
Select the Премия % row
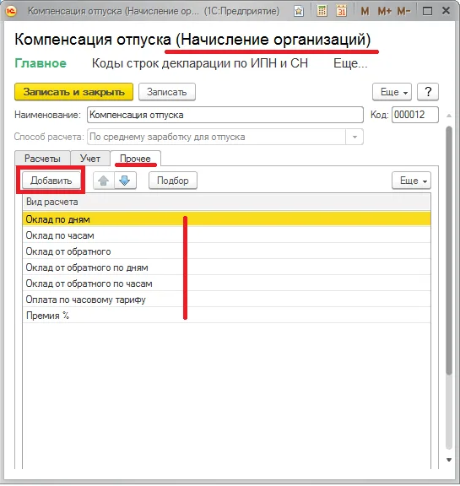226,316
